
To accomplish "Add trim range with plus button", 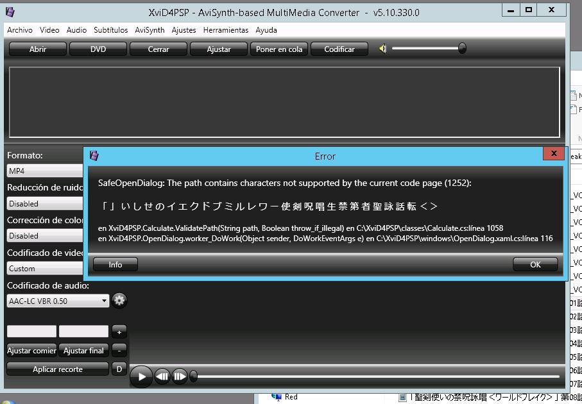I will pos(119,332).
